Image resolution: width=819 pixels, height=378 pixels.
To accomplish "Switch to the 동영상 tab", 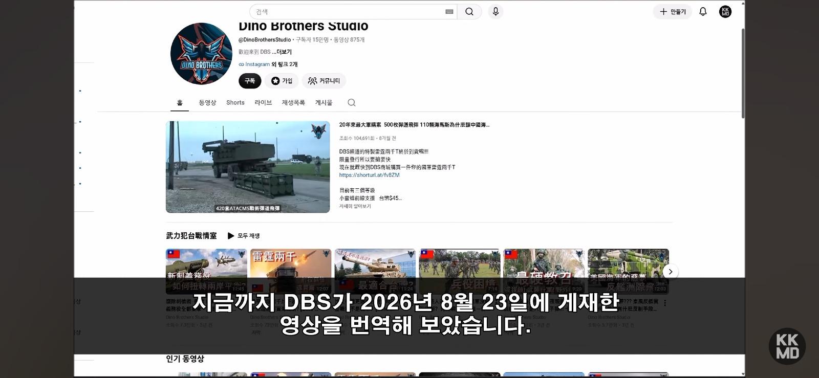I will pos(207,103).
